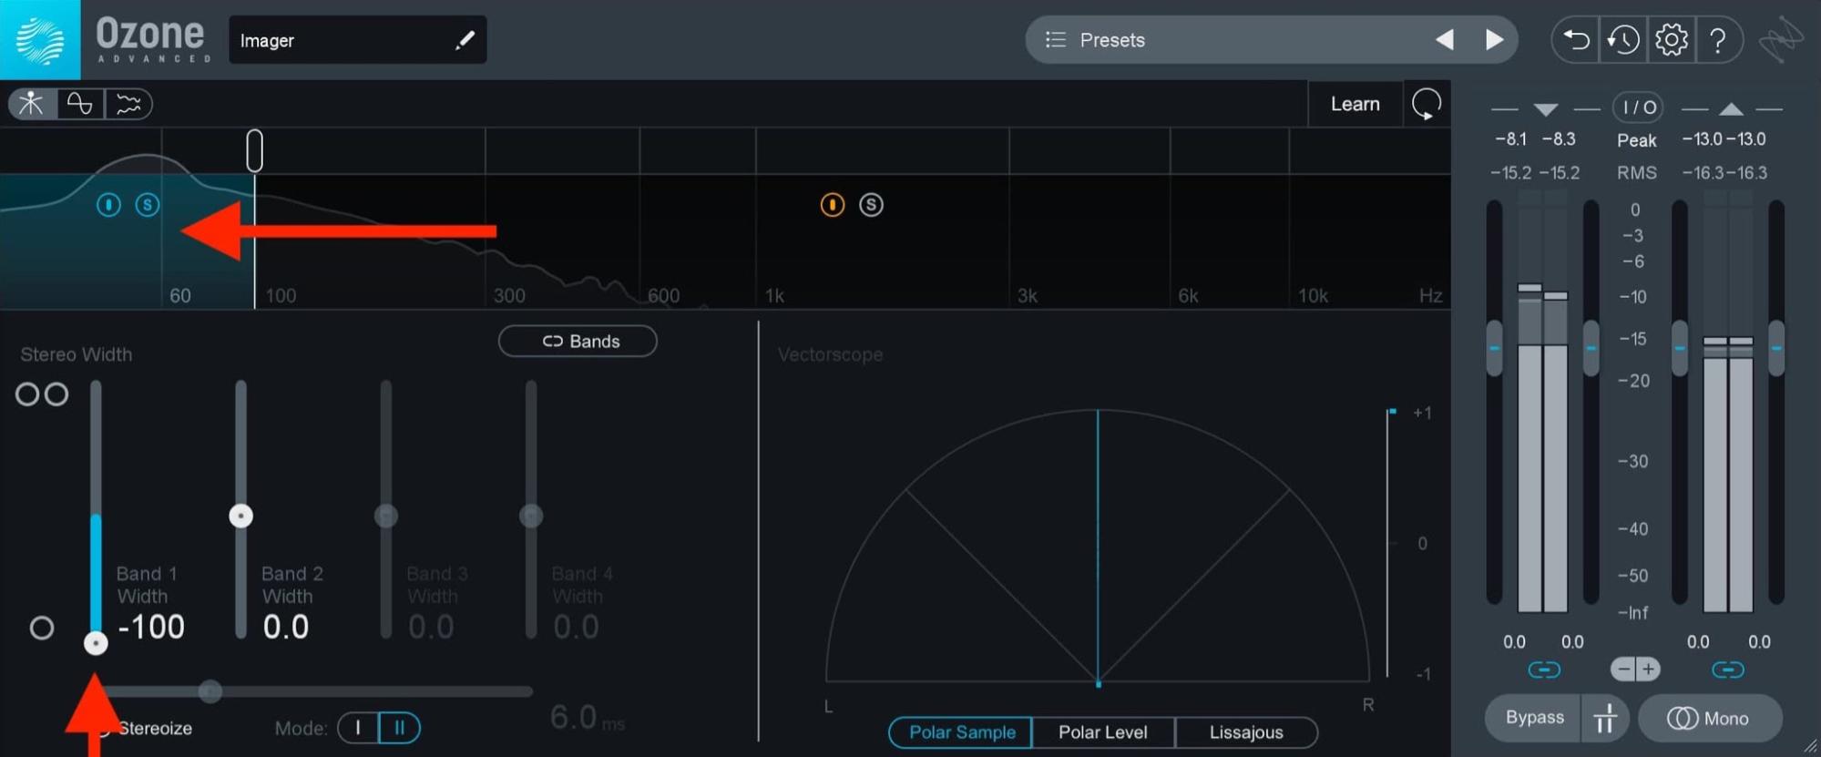Toggle the output channel link icon
The height and width of the screenshot is (757, 1821).
(x=1728, y=670)
